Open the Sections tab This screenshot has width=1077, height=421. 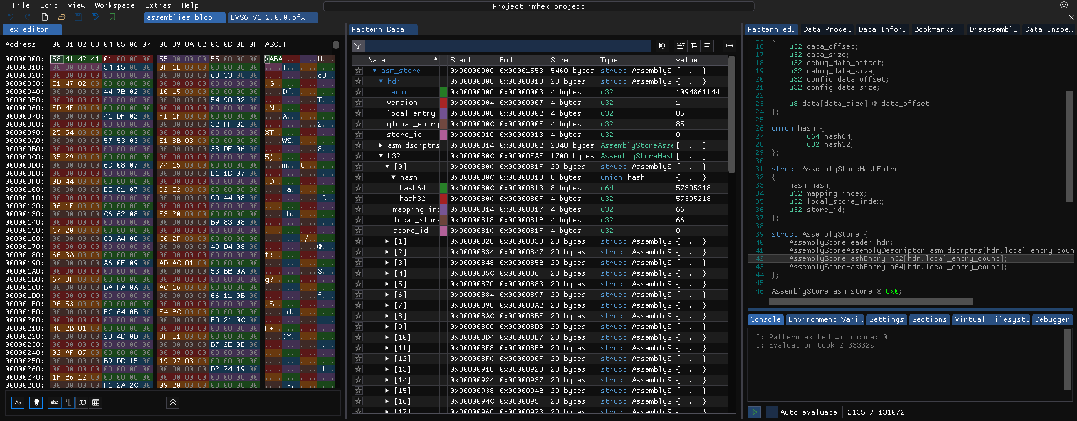point(929,319)
